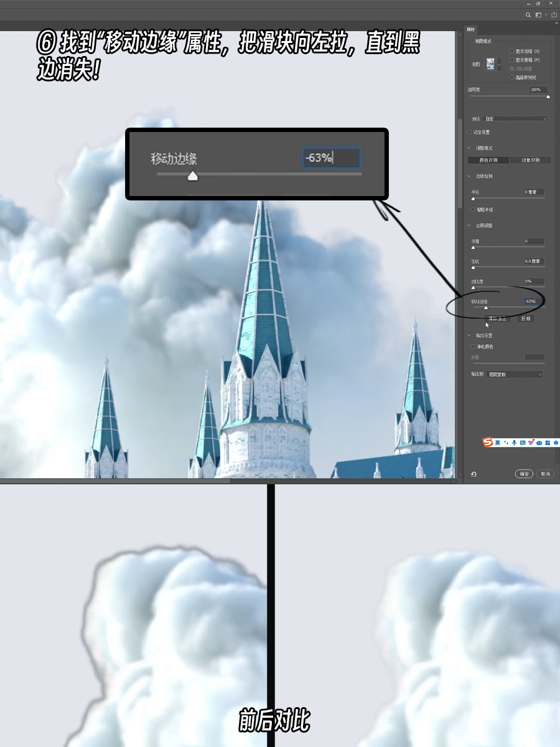Image resolution: width=560 pixels, height=747 pixels.
Task: Click the Sogou toolbar's last icon on the right
Action: pyautogui.click(x=556, y=443)
